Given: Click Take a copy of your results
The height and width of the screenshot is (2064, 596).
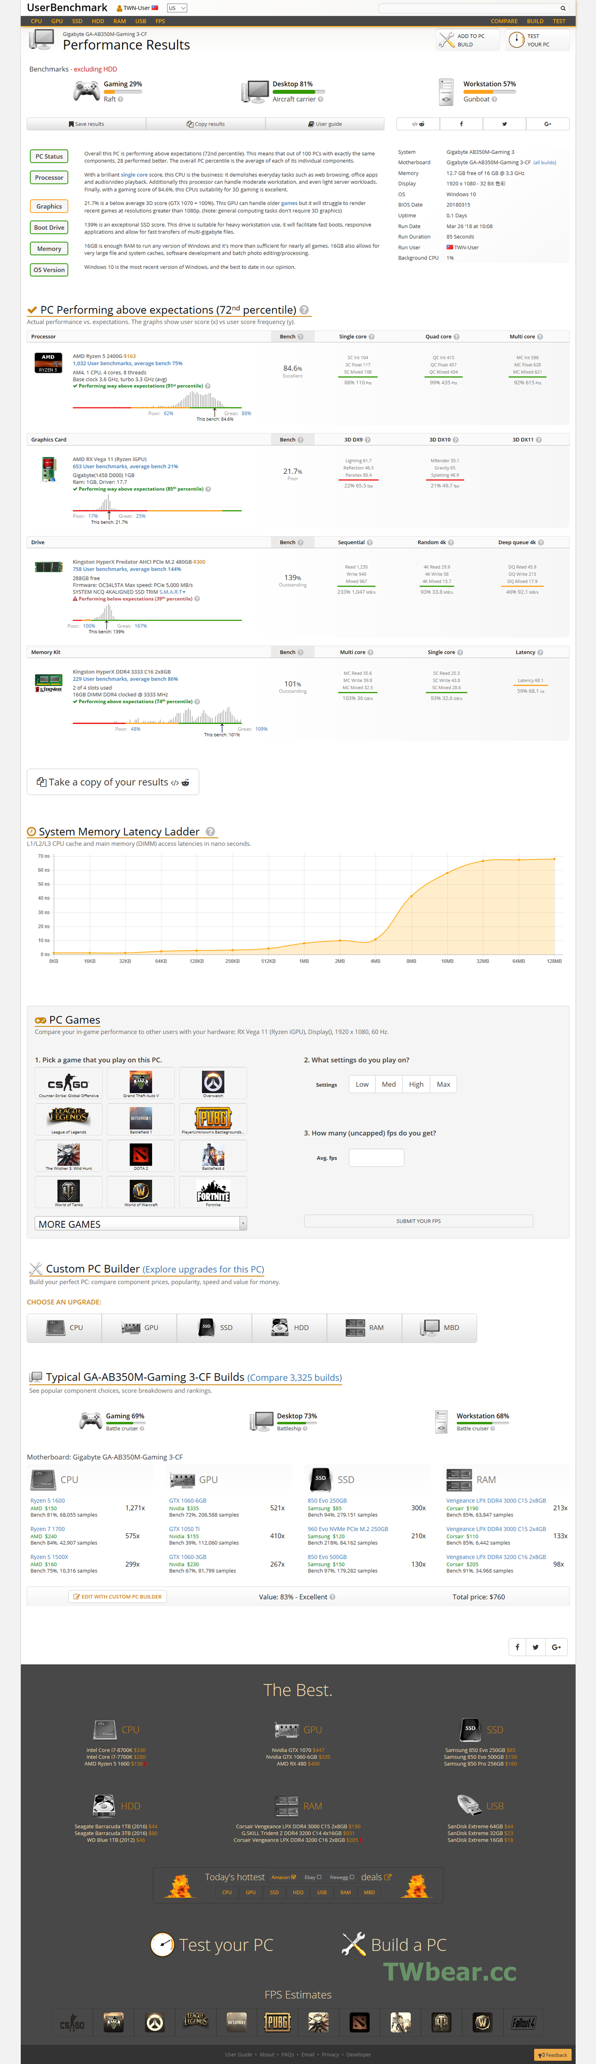Looking at the screenshot, I should [x=113, y=782].
